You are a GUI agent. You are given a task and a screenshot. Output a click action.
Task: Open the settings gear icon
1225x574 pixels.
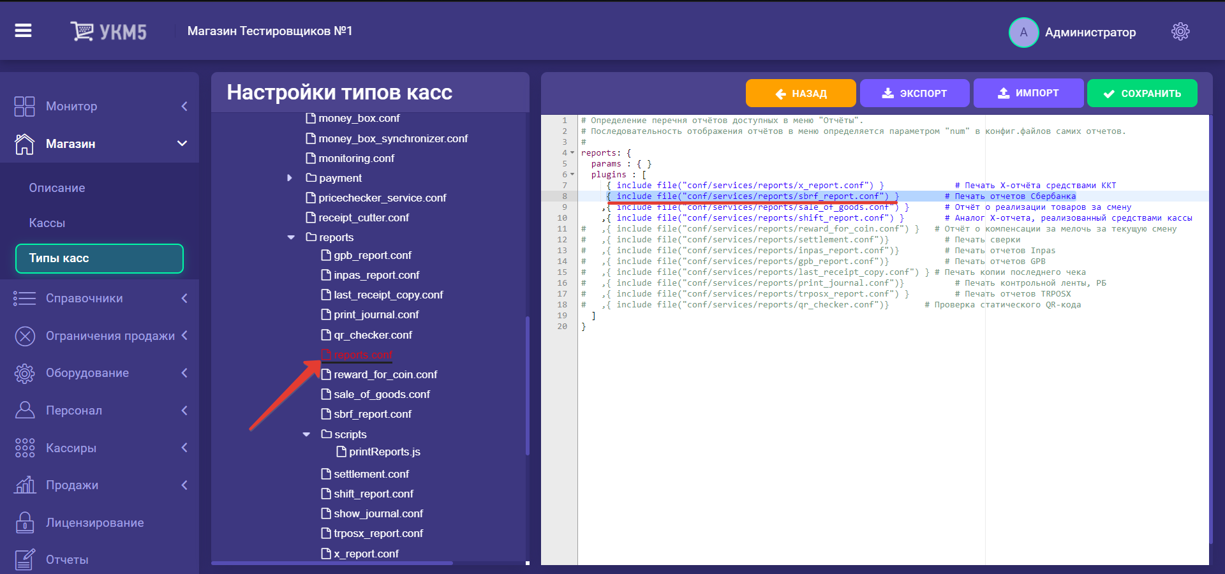1180,31
